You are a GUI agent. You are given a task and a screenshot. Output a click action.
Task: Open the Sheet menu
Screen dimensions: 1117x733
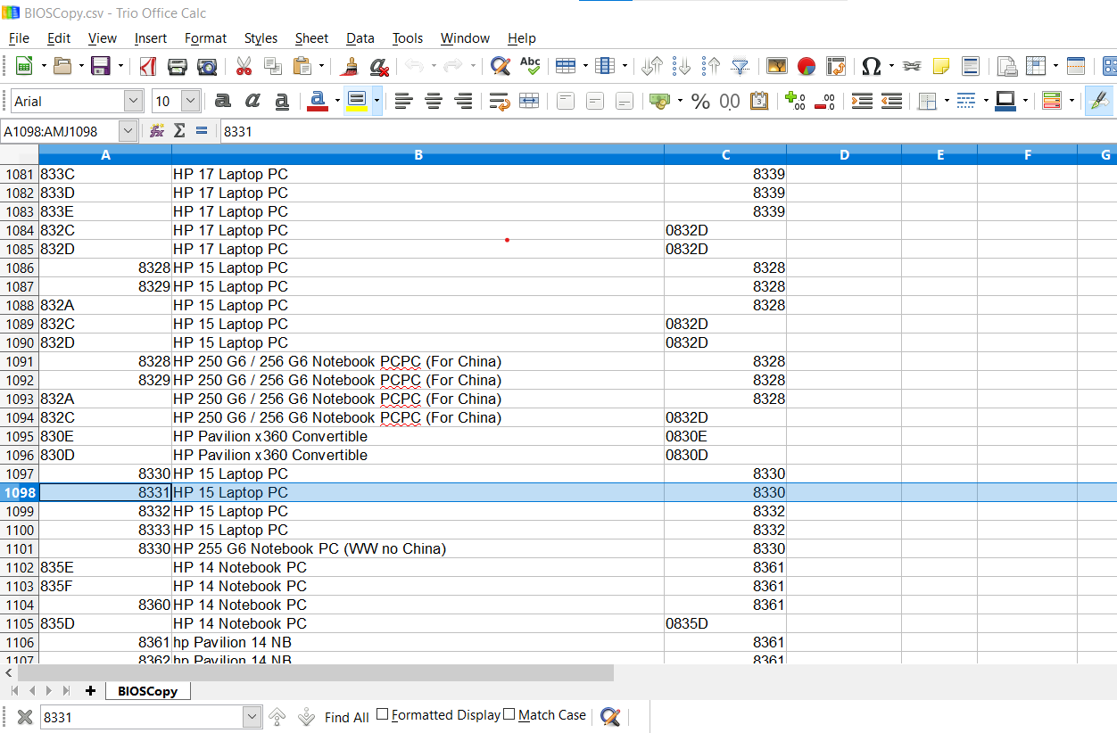point(311,38)
